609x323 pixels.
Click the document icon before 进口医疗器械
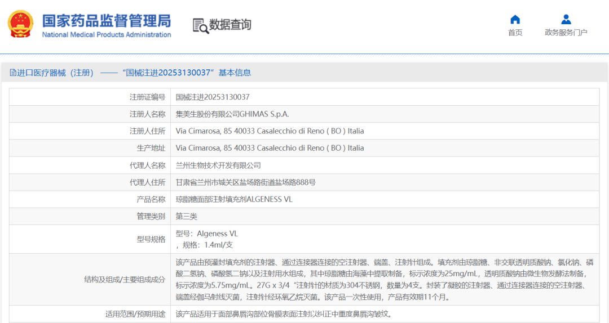(13, 73)
